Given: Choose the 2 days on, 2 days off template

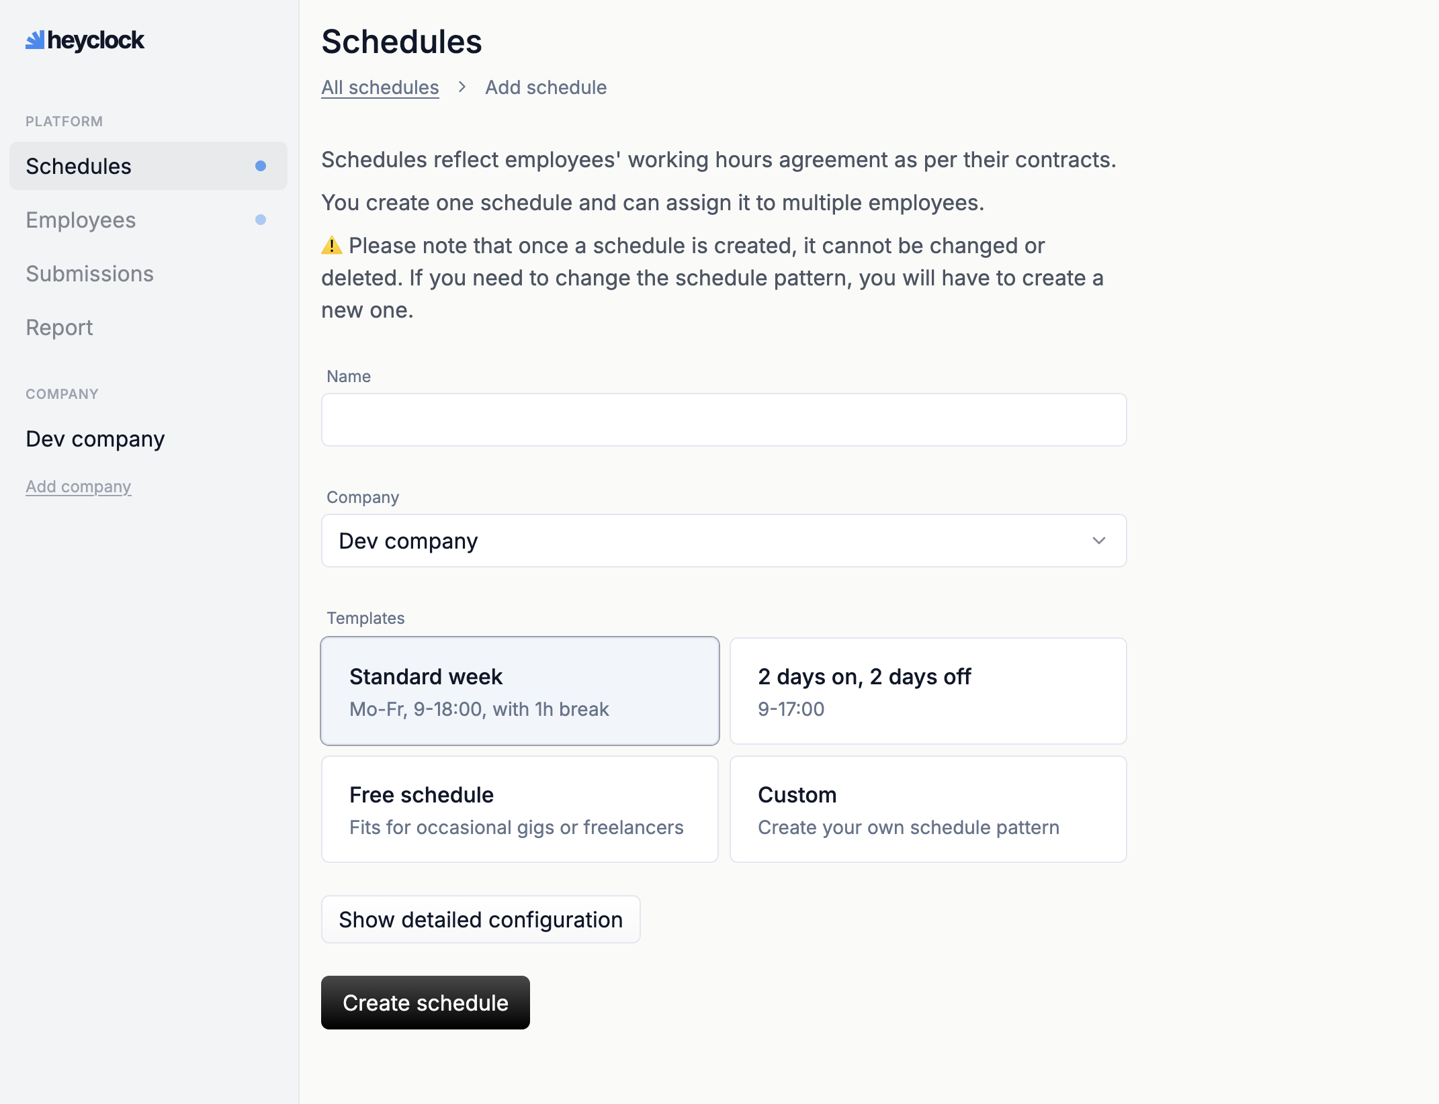Looking at the screenshot, I should tap(928, 691).
